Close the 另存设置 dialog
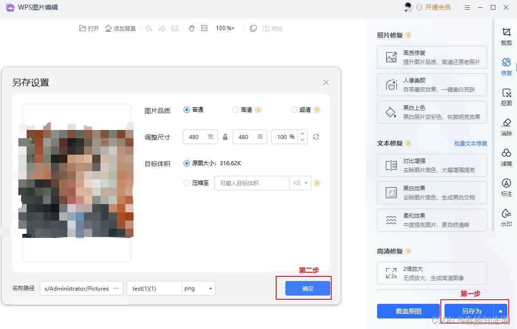The height and width of the screenshot is (329, 517). pyautogui.click(x=326, y=82)
